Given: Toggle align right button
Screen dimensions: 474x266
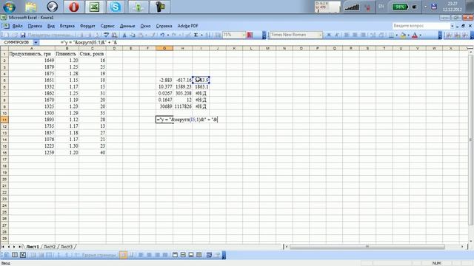Looking at the screenshot, I should coord(363,35).
